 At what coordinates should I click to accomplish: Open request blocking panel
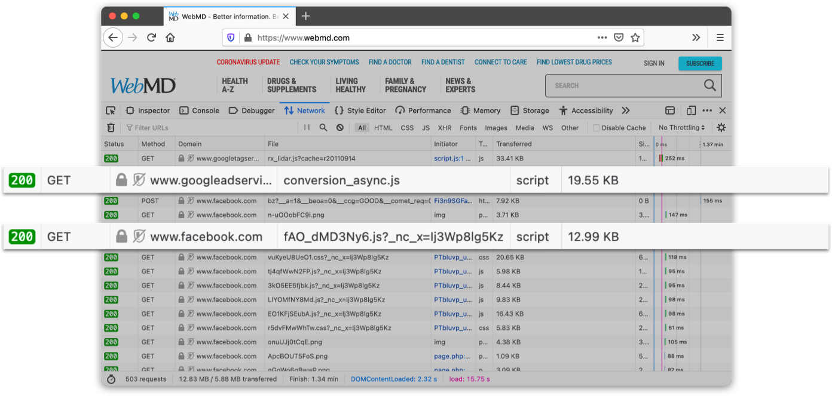click(x=340, y=128)
